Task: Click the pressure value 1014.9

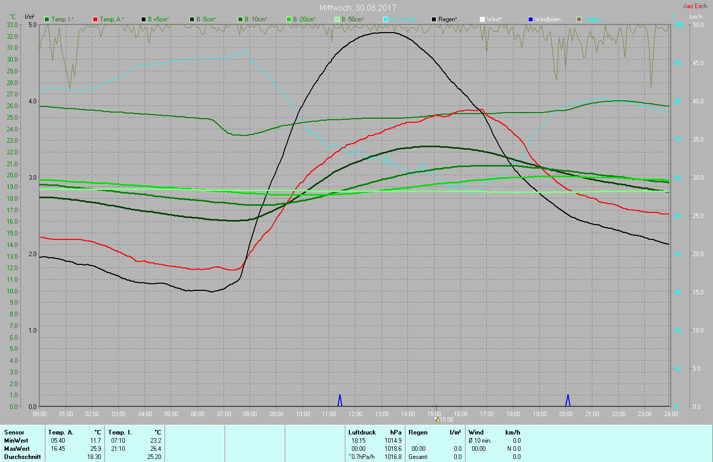Action: [393, 441]
